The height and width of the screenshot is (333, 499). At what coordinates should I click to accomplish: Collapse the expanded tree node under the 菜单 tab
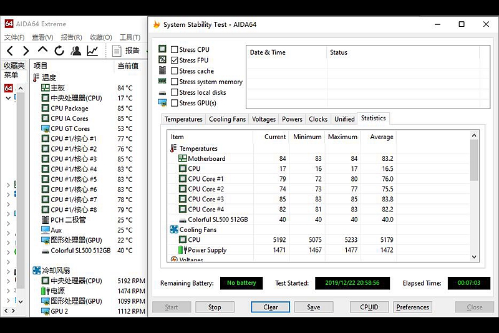tap(8, 98)
